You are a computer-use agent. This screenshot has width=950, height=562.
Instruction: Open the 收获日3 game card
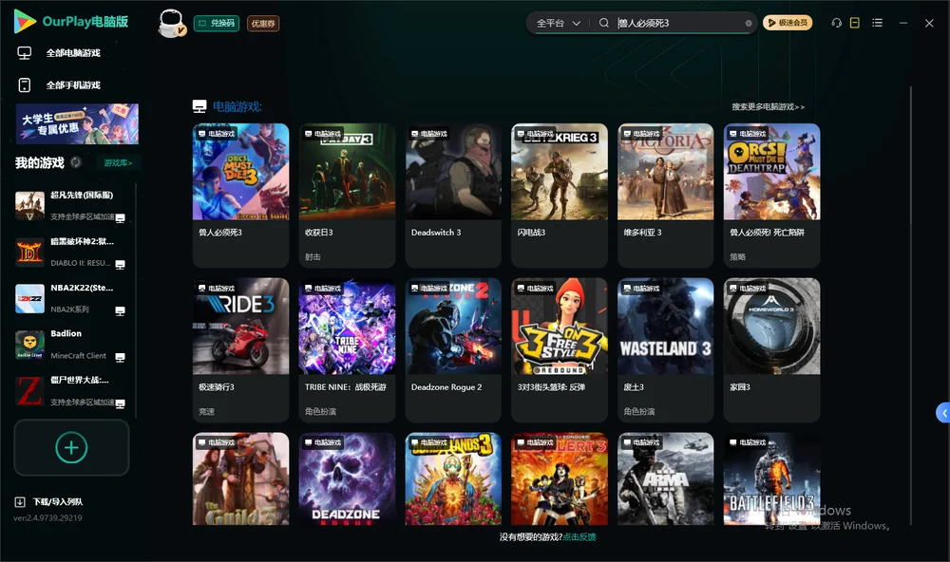[x=347, y=195]
